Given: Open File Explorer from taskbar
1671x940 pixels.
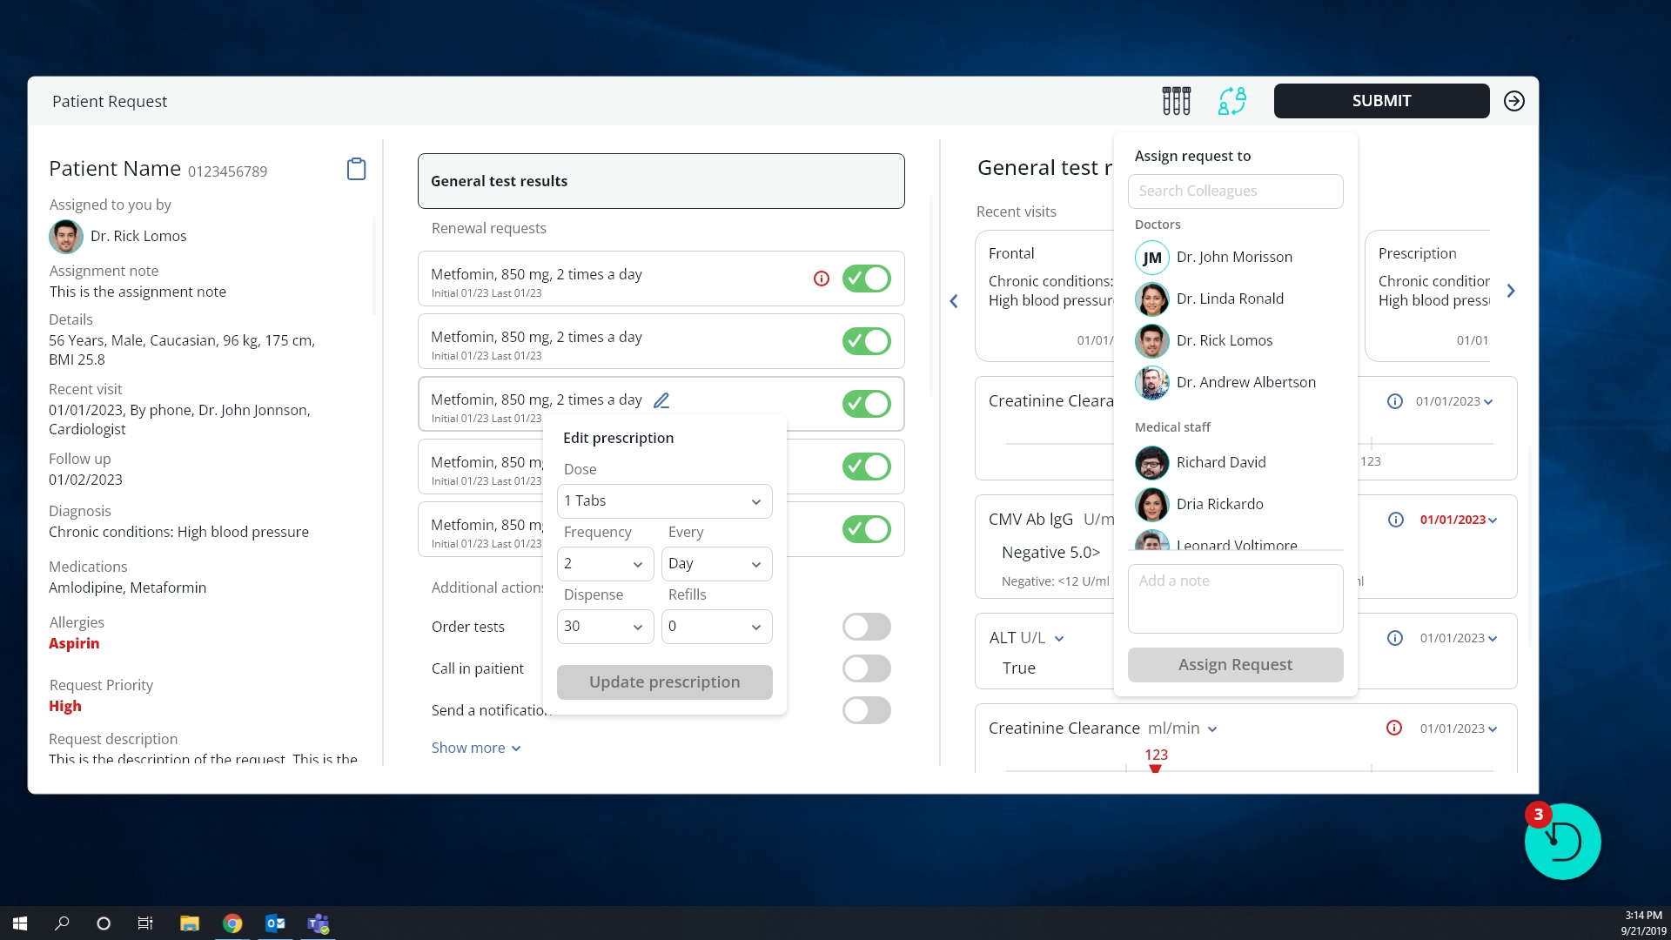Looking at the screenshot, I should (x=190, y=923).
